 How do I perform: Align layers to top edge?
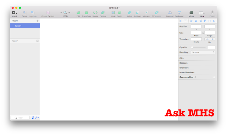[x=205, y=21]
